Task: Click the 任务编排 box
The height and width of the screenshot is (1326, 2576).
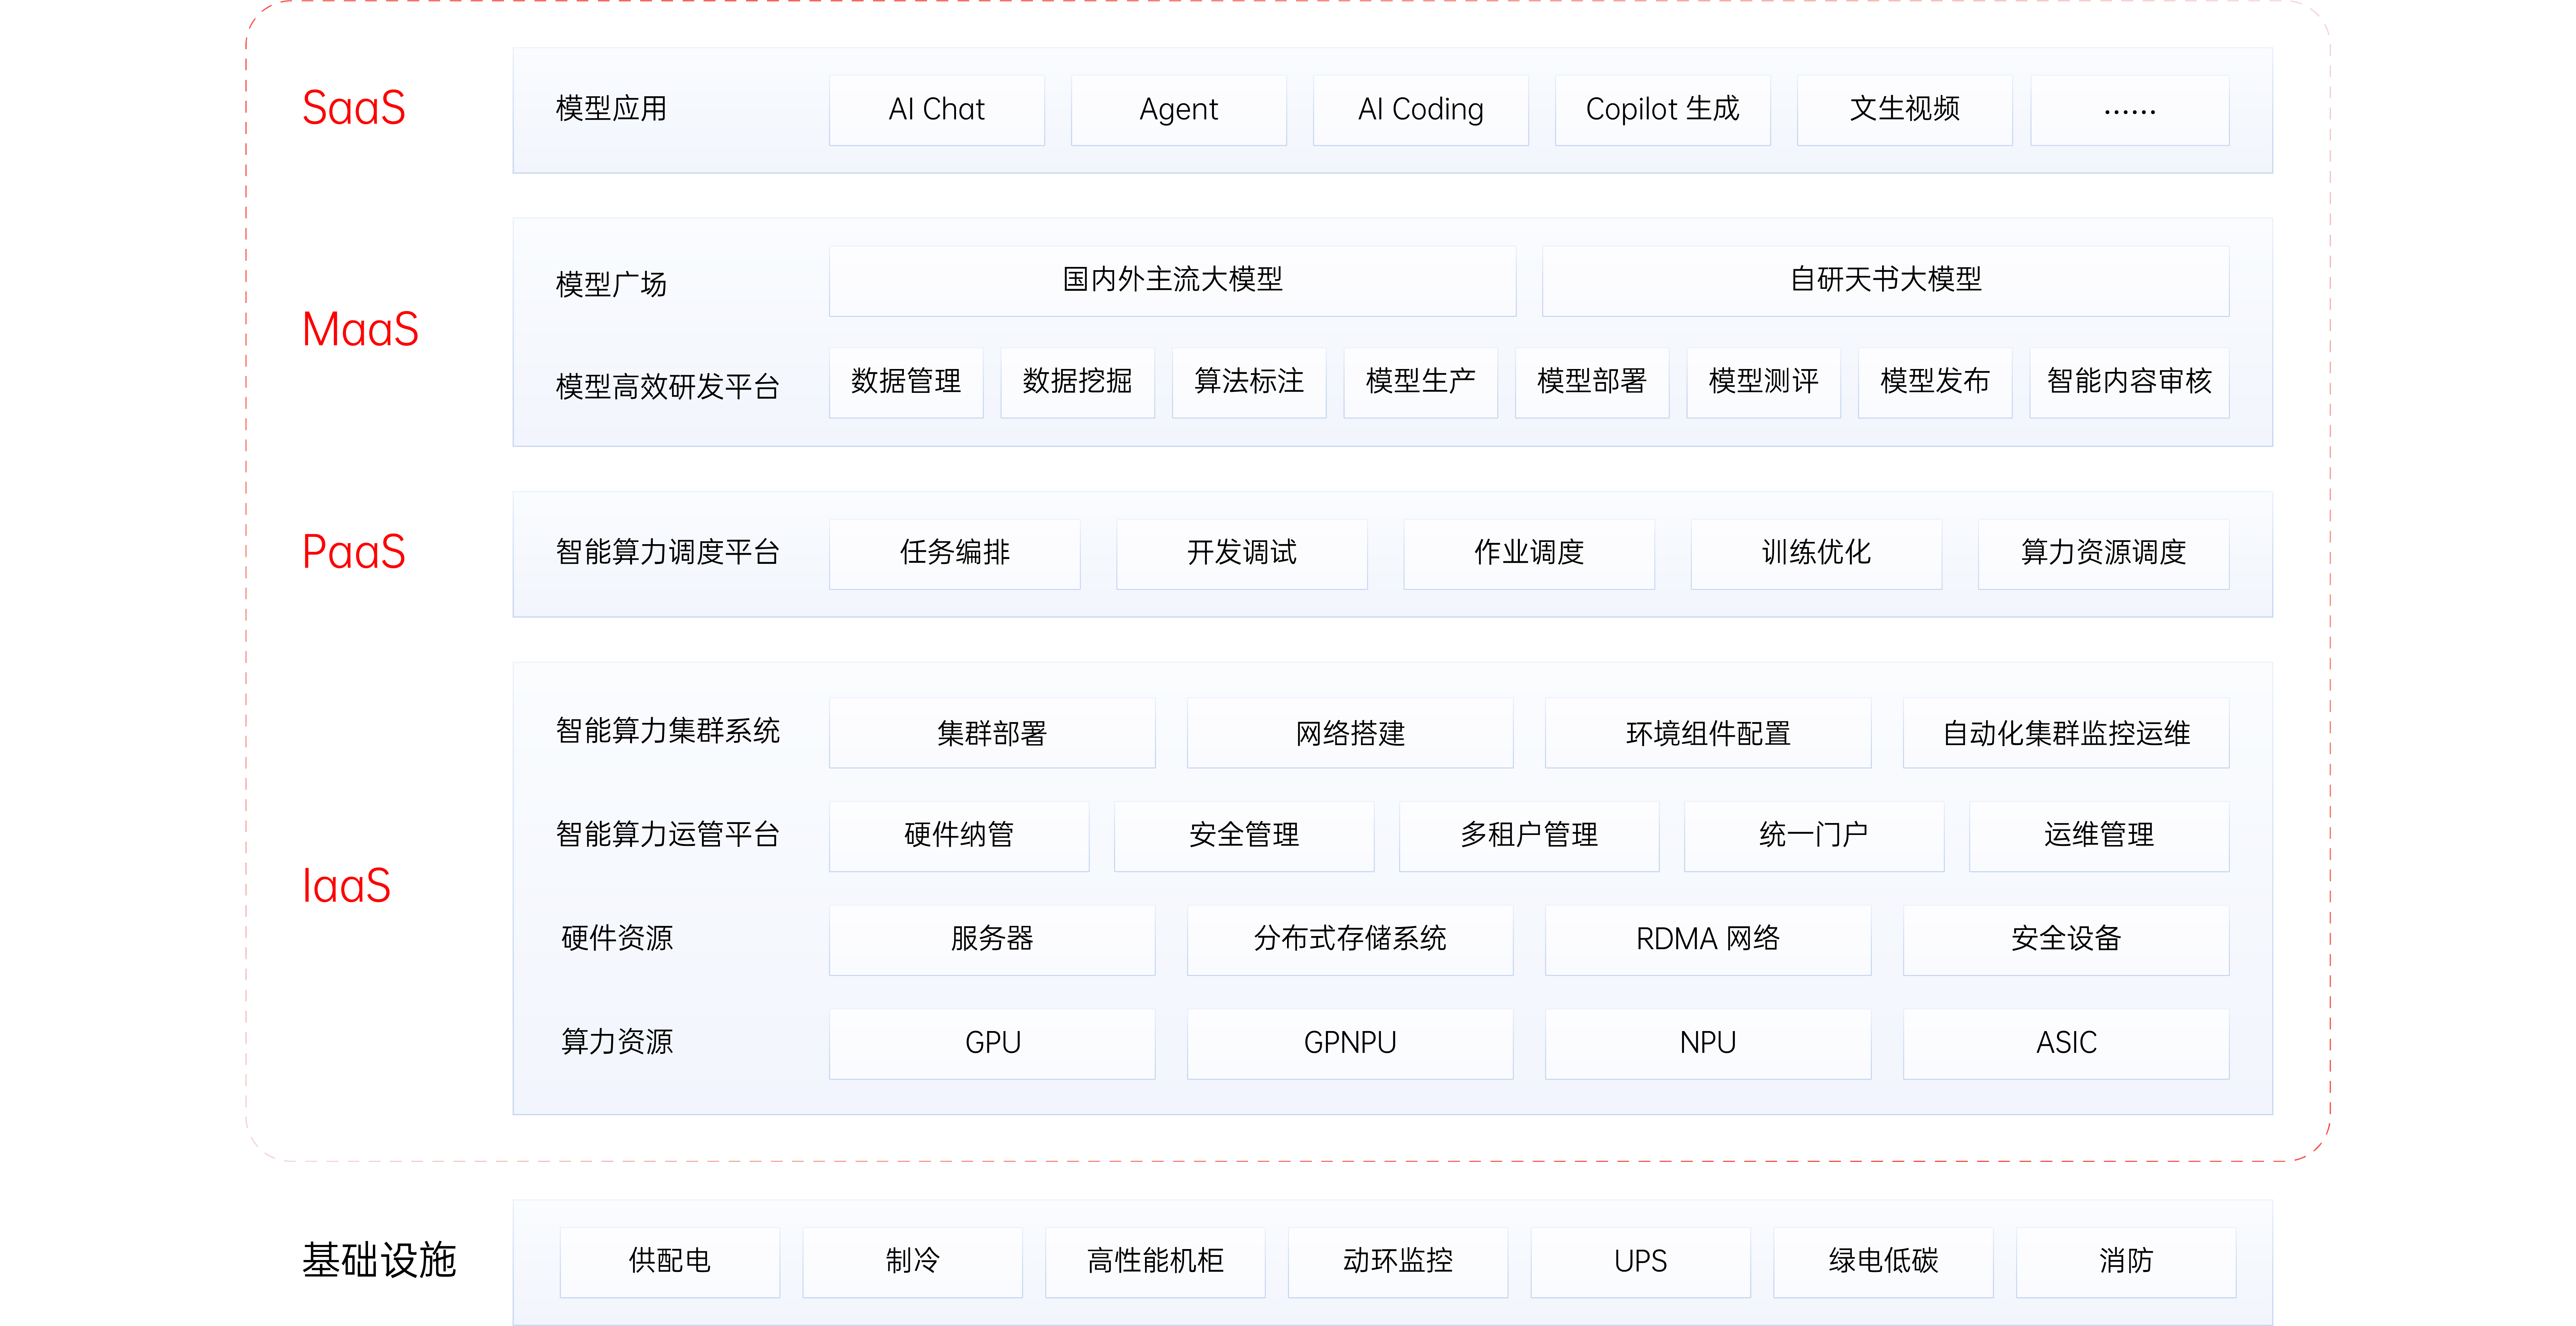Action: tap(955, 554)
